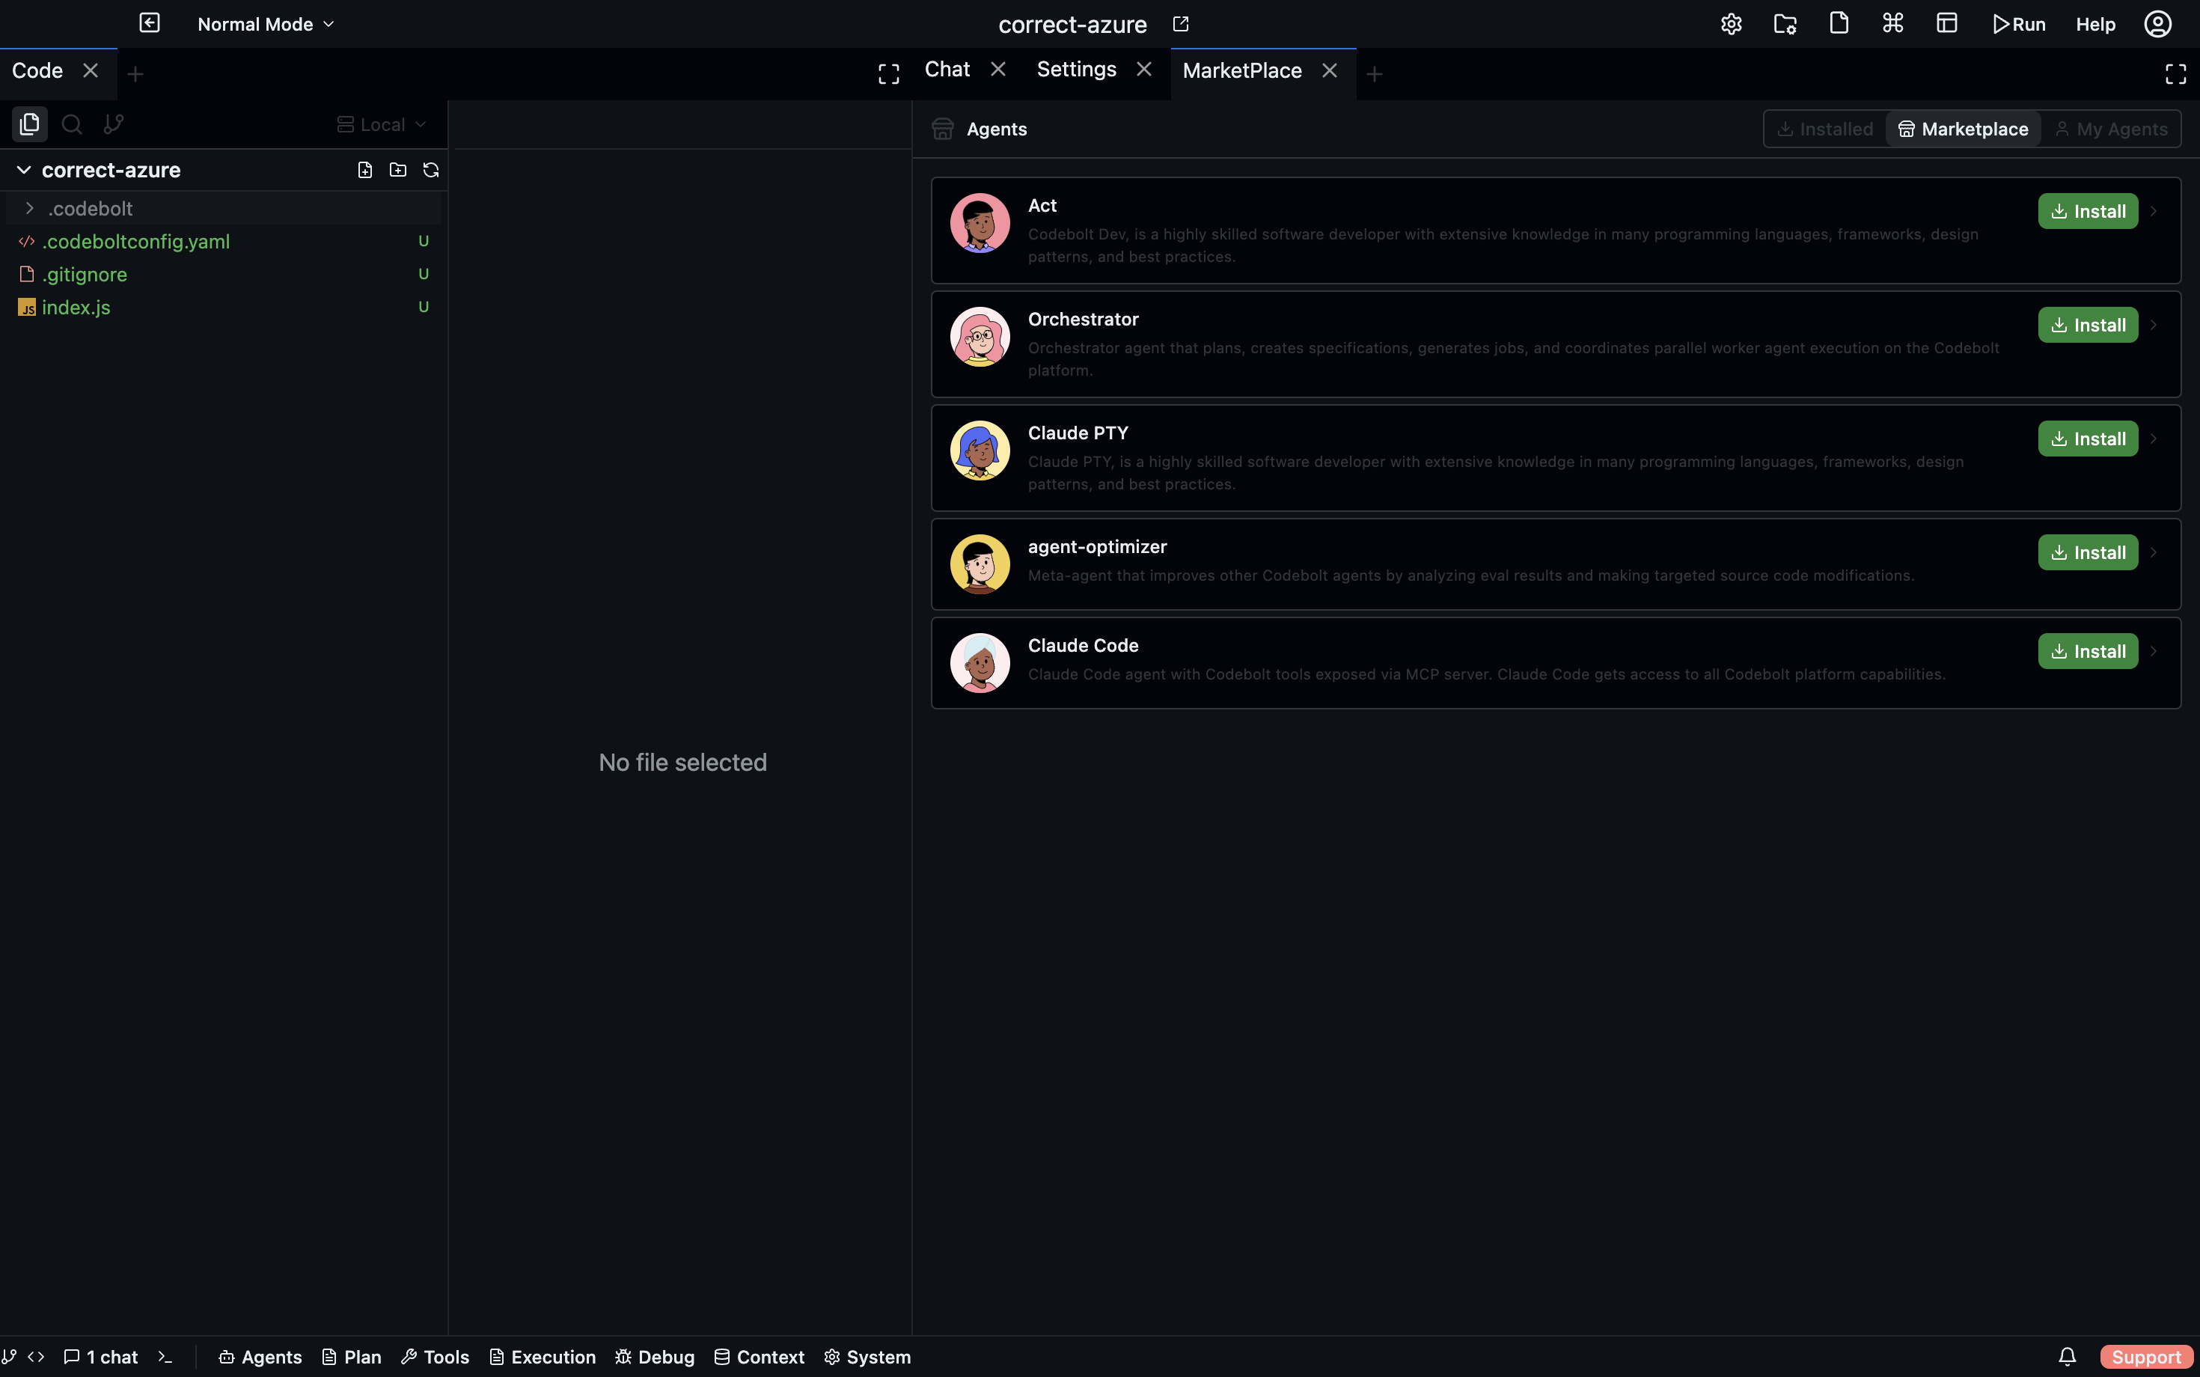Add a new tab next to Code
The height and width of the screenshot is (1377, 2200).
(135, 75)
